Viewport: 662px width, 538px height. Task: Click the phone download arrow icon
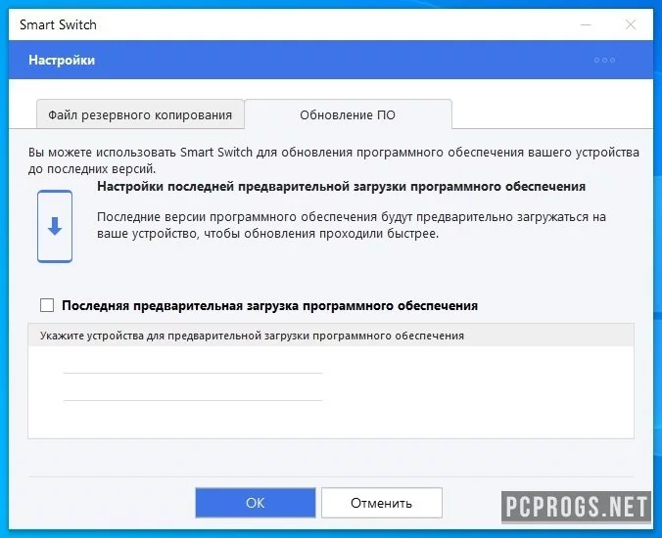pos(55,226)
